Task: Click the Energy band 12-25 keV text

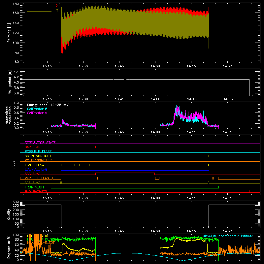Action: (x=48, y=105)
